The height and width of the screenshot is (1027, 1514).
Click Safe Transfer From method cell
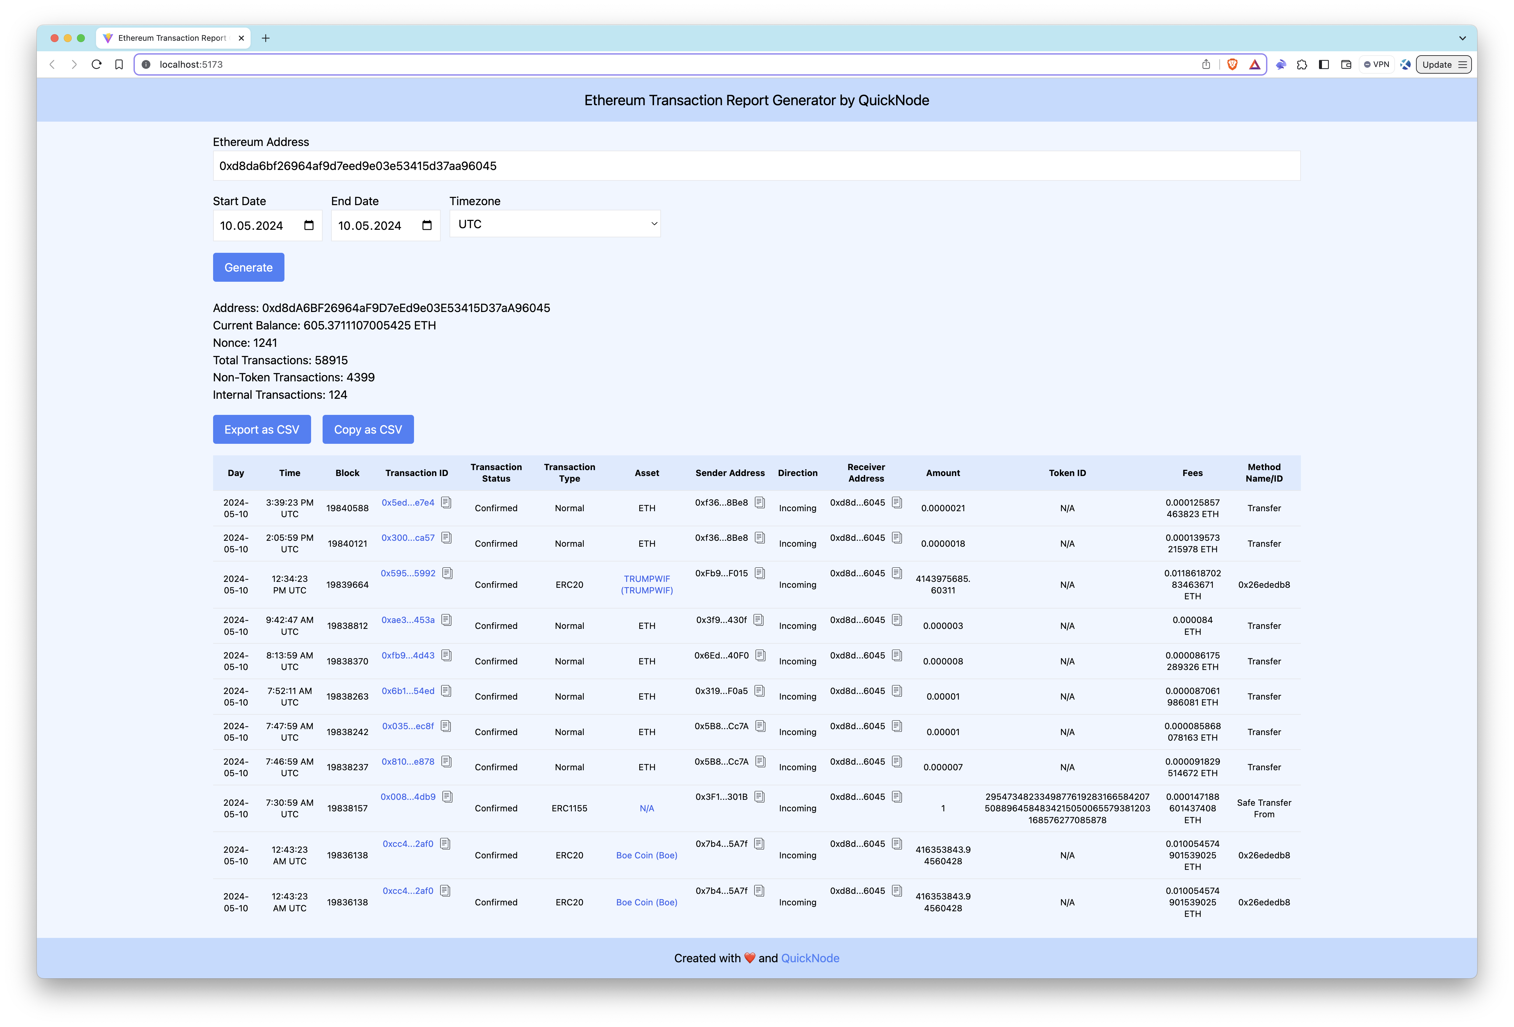tap(1264, 808)
